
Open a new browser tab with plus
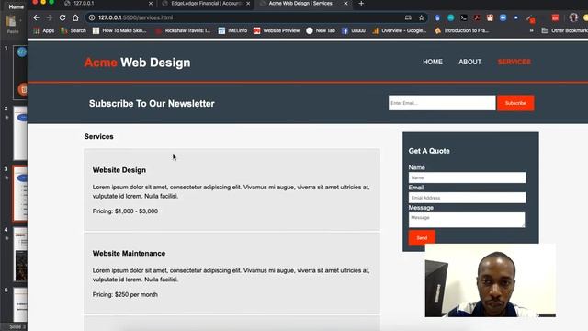[x=361, y=4]
